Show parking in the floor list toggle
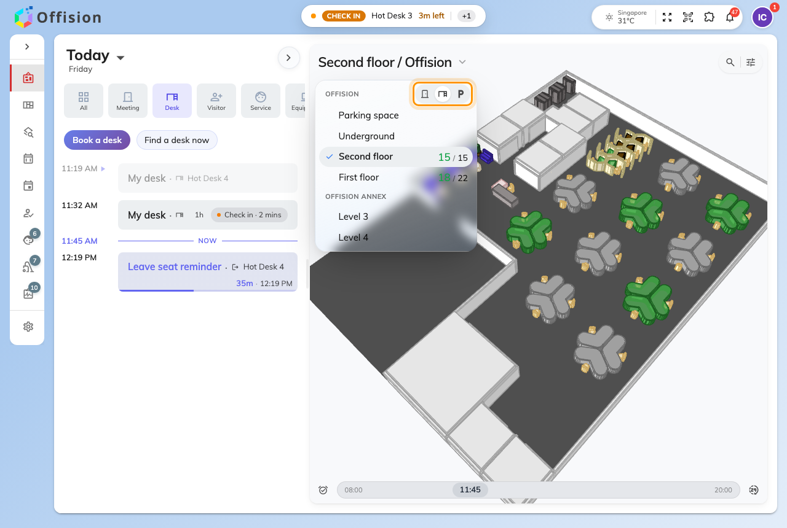 click(x=461, y=94)
